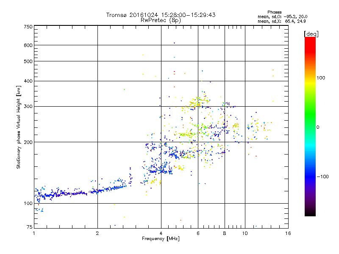The height and width of the screenshot is (254, 339).
Task: Click the y-axis '300' tick label
Action: pyautogui.click(x=28, y=106)
